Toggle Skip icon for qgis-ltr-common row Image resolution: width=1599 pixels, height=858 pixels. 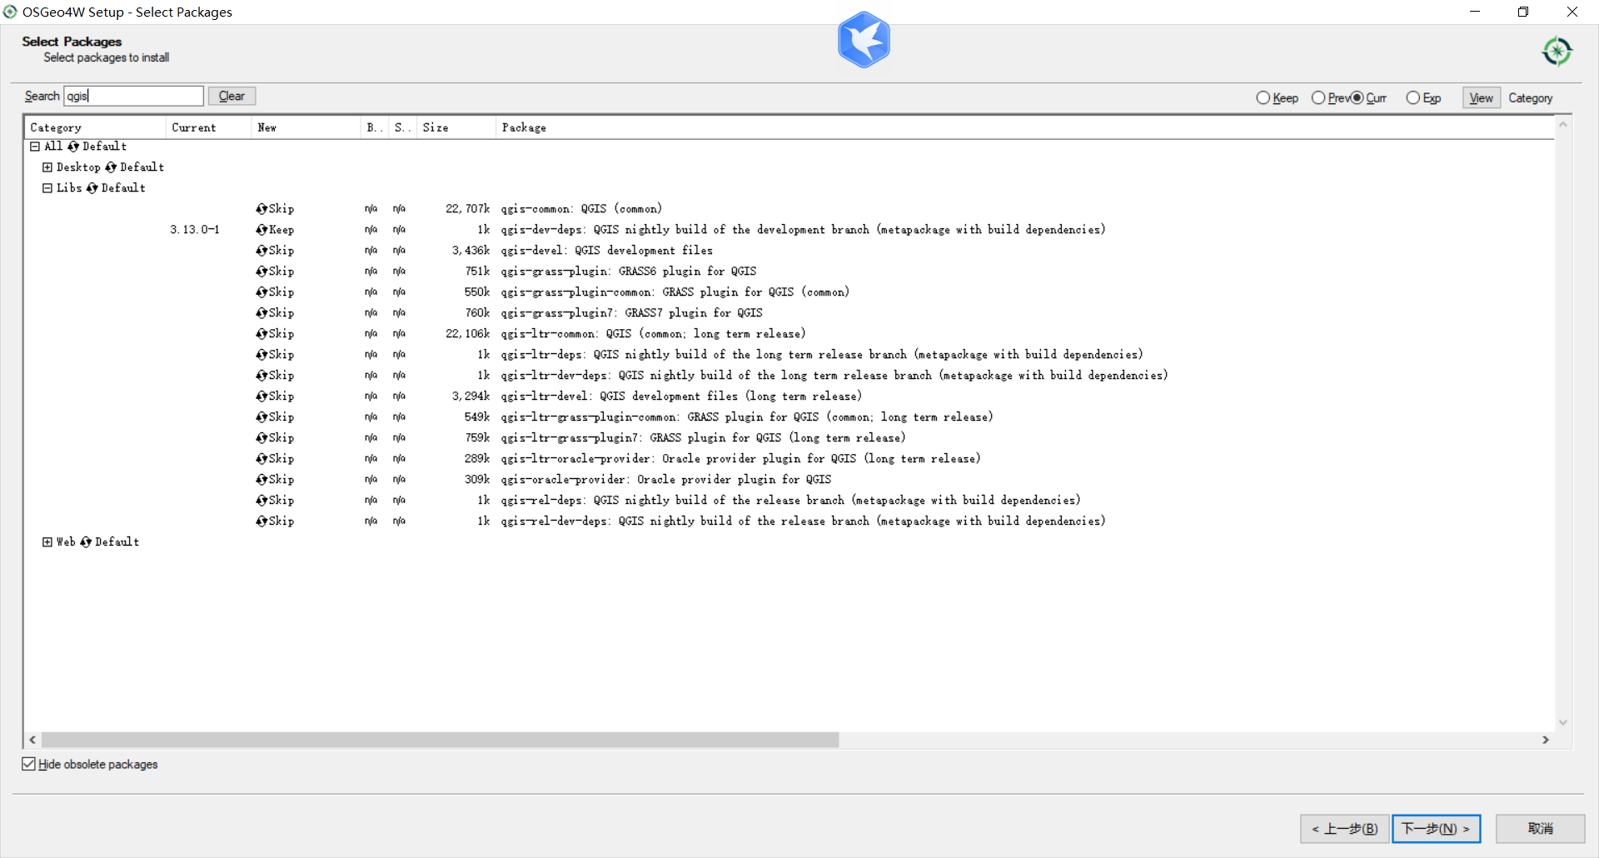pos(262,334)
